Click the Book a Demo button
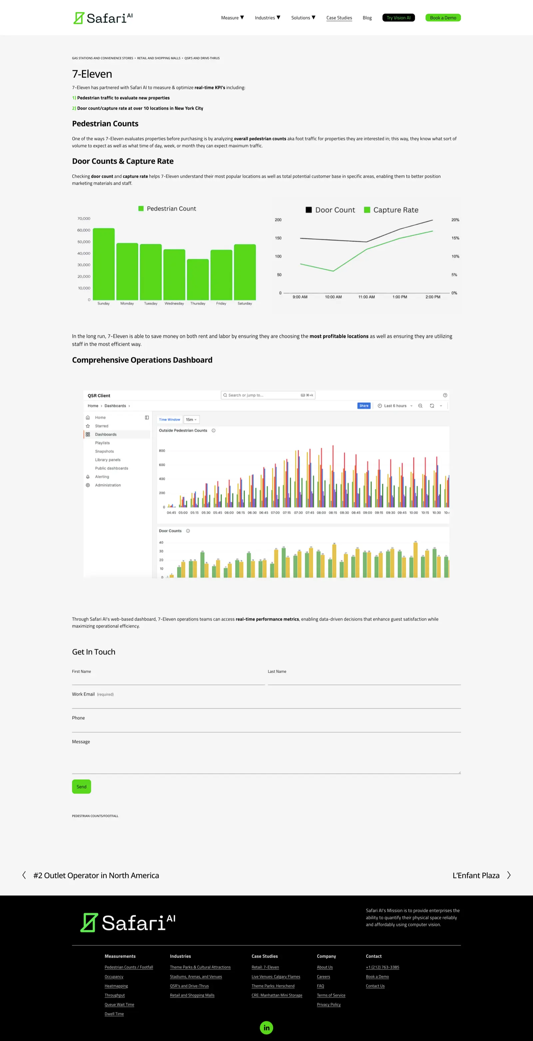The height and width of the screenshot is (1041, 533). click(443, 17)
